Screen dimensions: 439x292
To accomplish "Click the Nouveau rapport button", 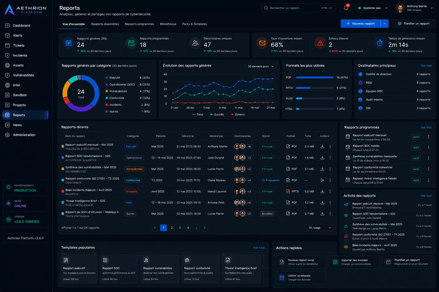I will (x=361, y=24).
